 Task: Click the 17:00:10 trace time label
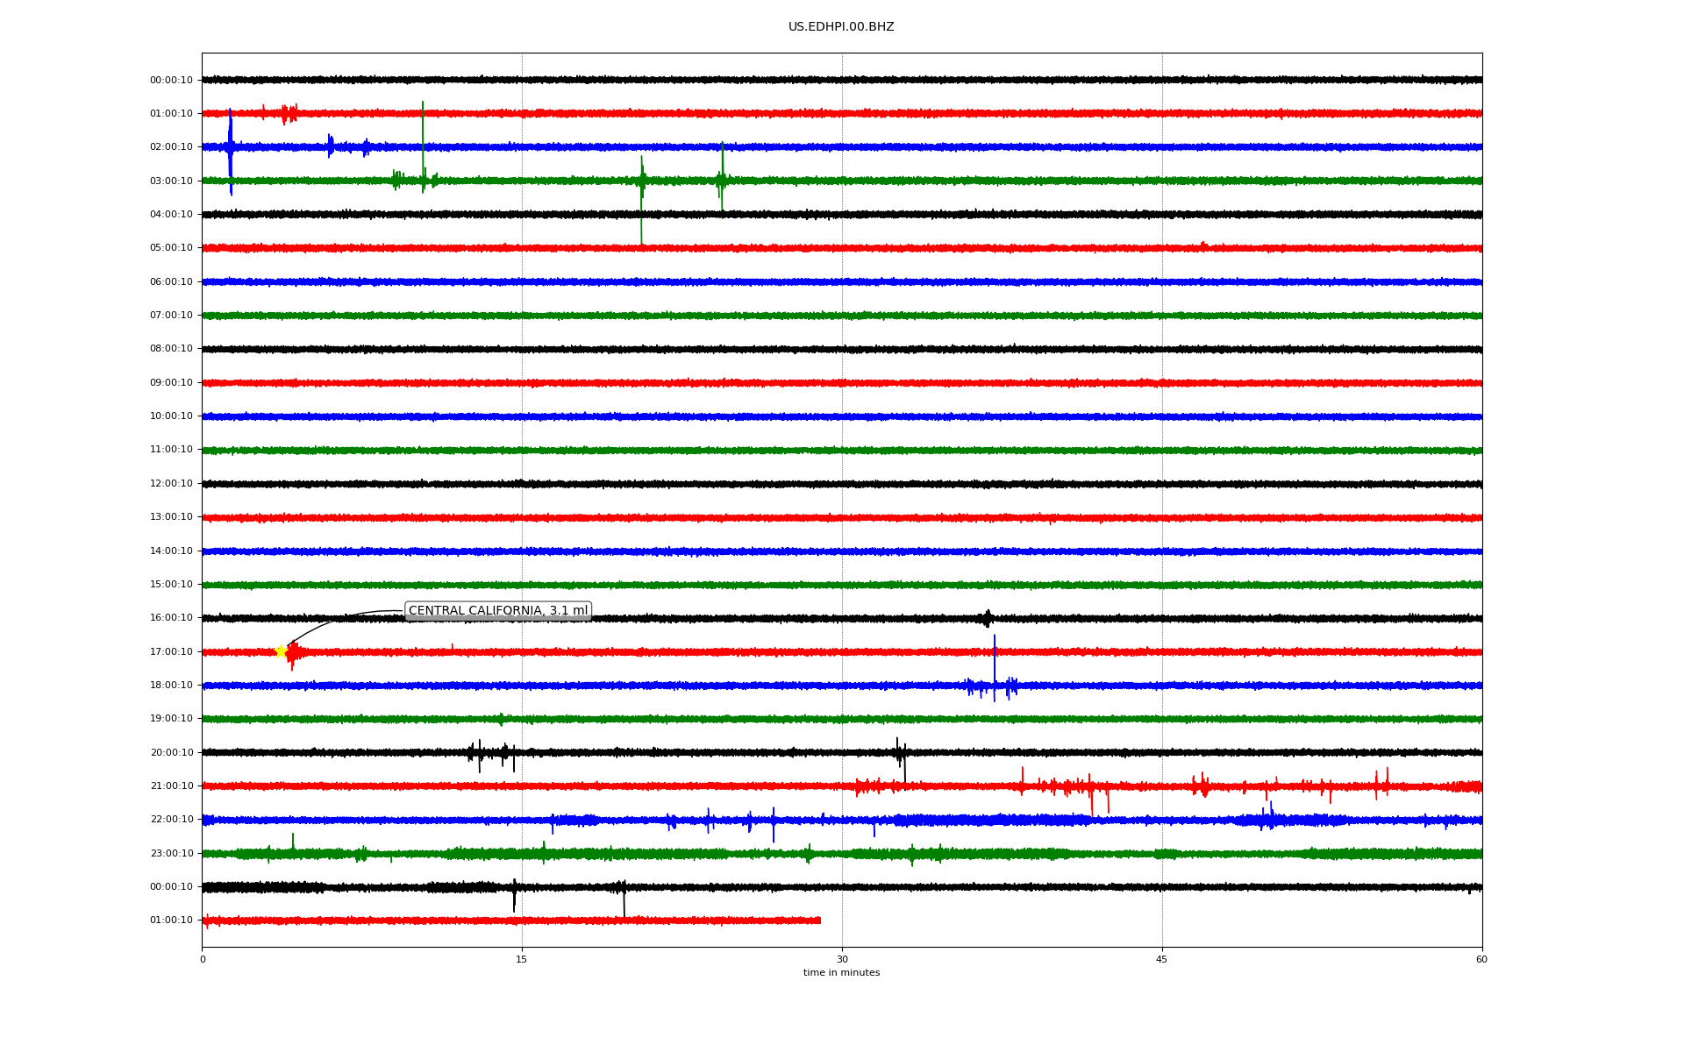coord(171,652)
